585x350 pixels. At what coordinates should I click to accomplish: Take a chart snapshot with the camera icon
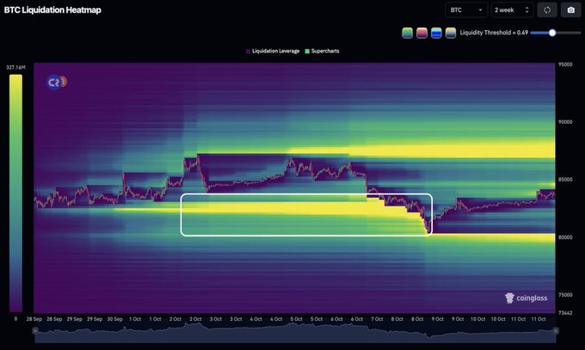tap(571, 10)
